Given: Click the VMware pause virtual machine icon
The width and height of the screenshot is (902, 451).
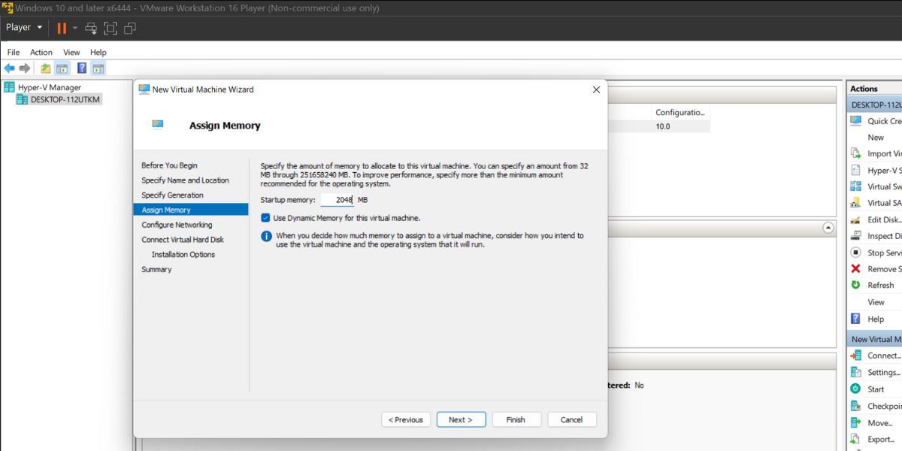Looking at the screenshot, I should point(62,28).
